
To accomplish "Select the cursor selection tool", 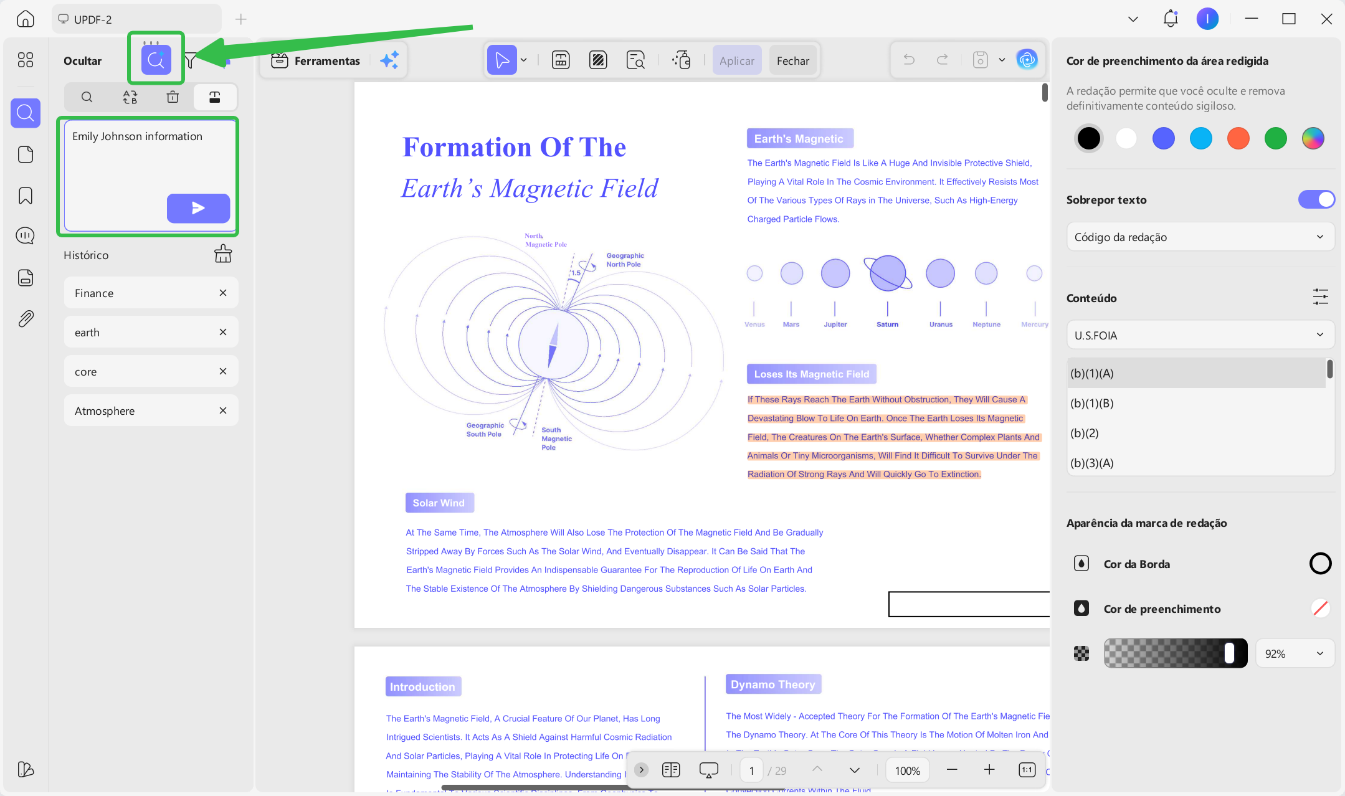I will (x=502, y=60).
